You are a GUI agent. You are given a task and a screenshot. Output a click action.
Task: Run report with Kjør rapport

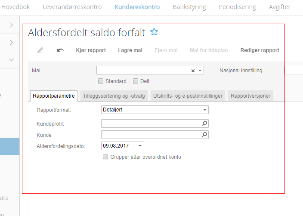91,50
